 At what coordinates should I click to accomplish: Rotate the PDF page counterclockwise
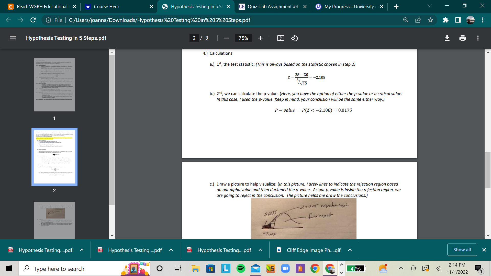coord(294,38)
